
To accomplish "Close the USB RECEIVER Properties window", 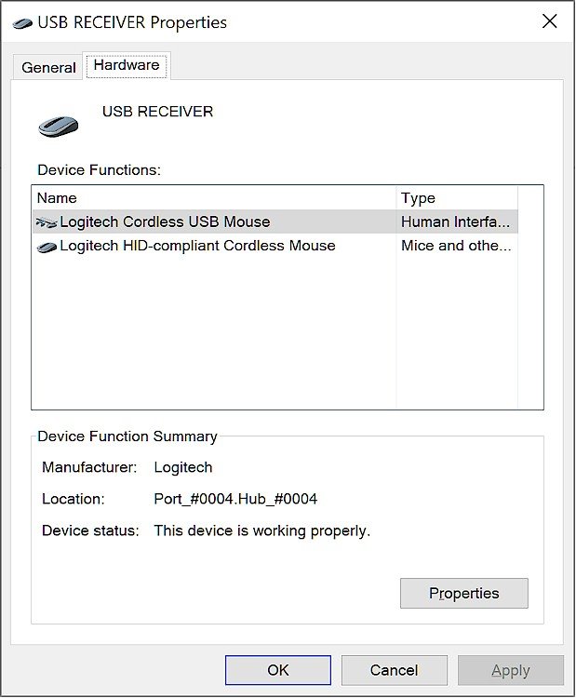I will (x=549, y=21).
